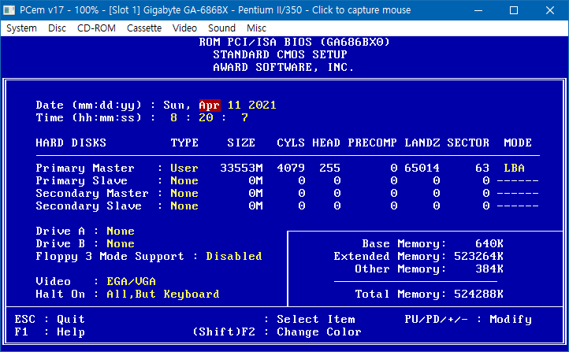Screen dimensions: 569x352
Task: Minimize the PCem window
Action: tap(478, 10)
